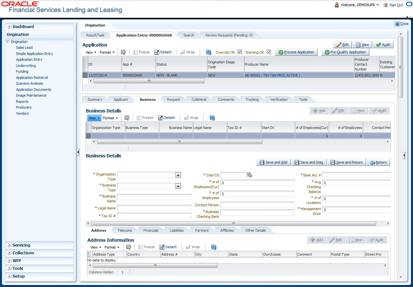Viewport: 413px width, 287px height.
Task: Click the Application refresh icon
Action: point(208,52)
